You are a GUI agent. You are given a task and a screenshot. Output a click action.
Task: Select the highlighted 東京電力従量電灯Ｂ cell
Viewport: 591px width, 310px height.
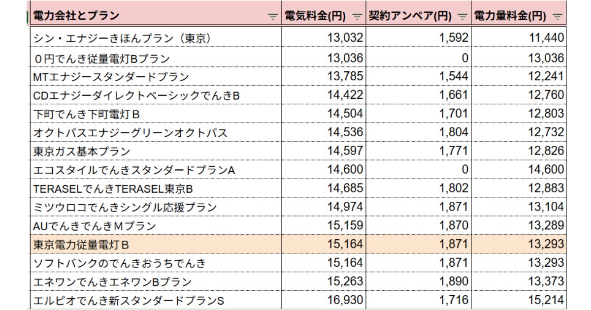[x=156, y=244]
